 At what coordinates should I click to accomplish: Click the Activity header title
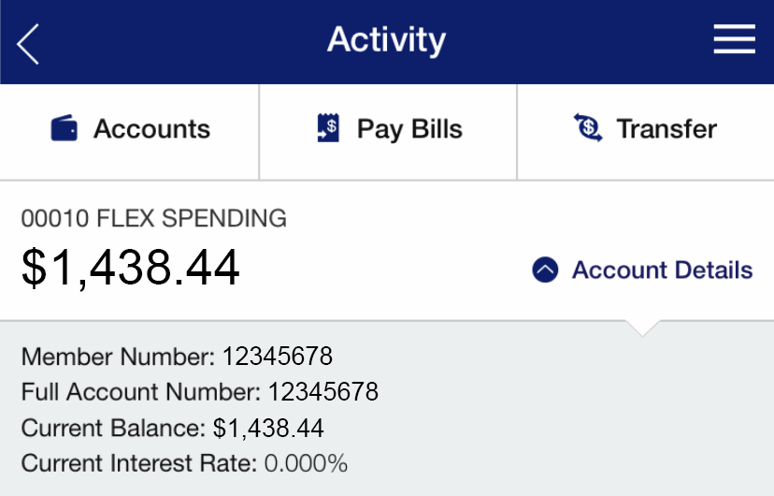(x=386, y=40)
